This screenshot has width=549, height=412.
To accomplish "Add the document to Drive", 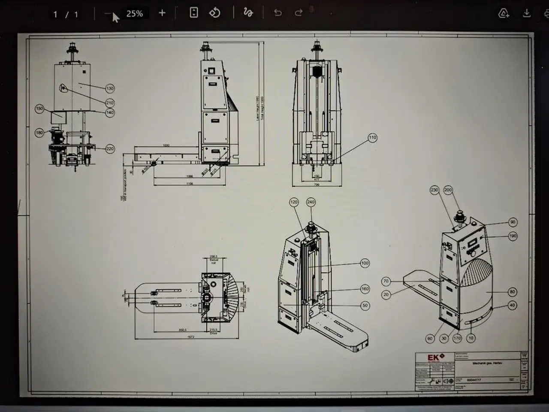I will tap(503, 13).
